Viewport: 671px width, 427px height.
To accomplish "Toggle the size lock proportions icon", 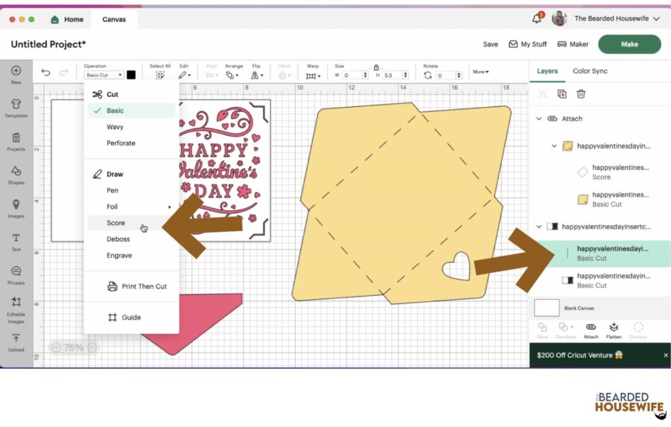I will (376, 67).
